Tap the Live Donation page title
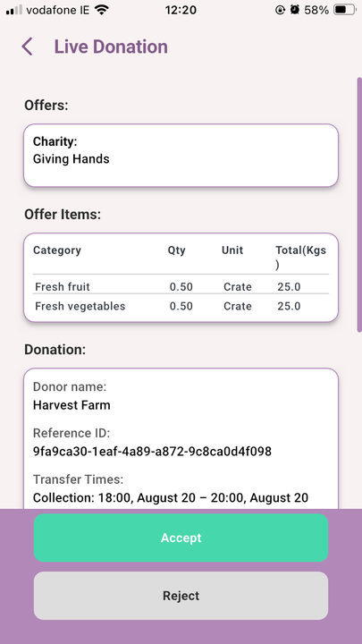The image size is (362, 644). pos(111,47)
